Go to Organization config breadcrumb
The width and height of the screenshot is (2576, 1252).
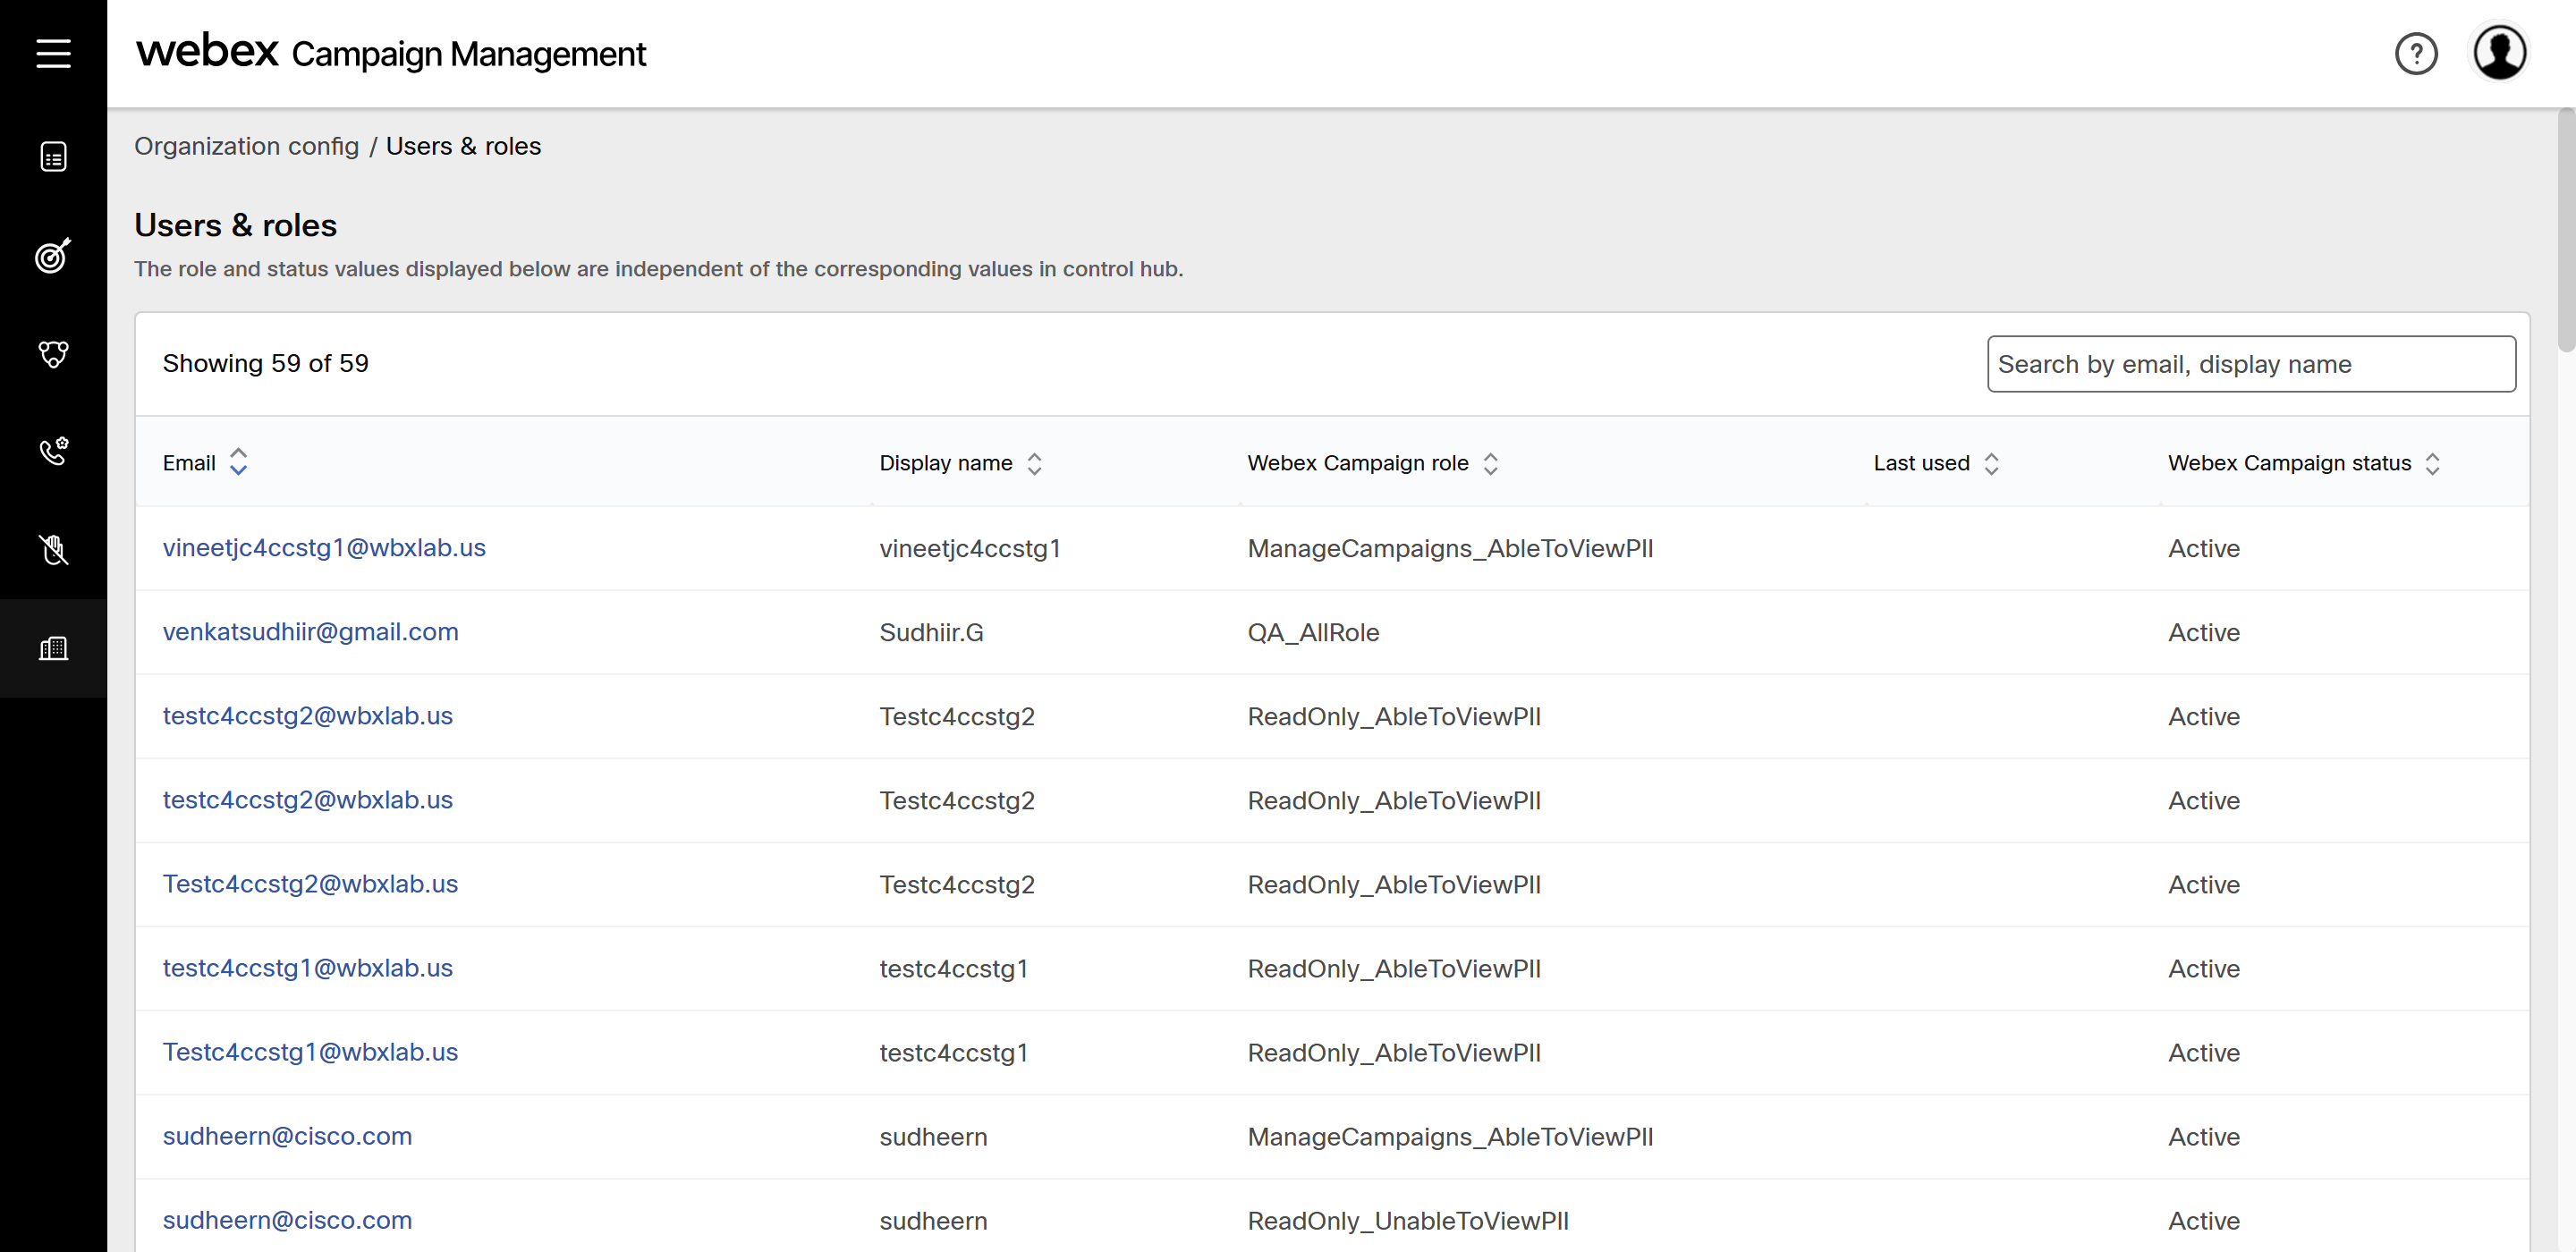click(x=246, y=146)
